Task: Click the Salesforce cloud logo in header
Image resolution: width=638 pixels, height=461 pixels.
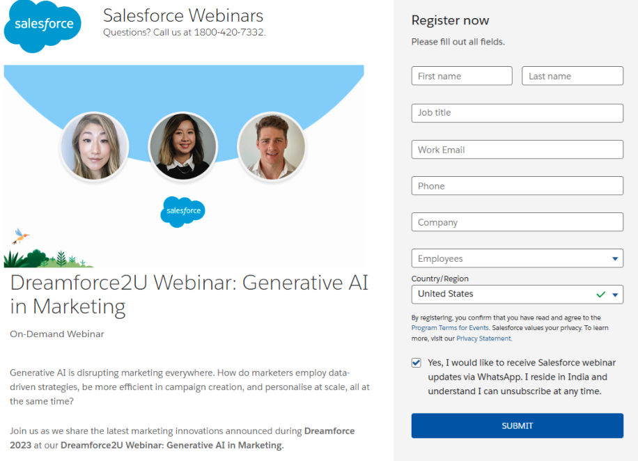Action: pyautogui.click(x=42, y=26)
